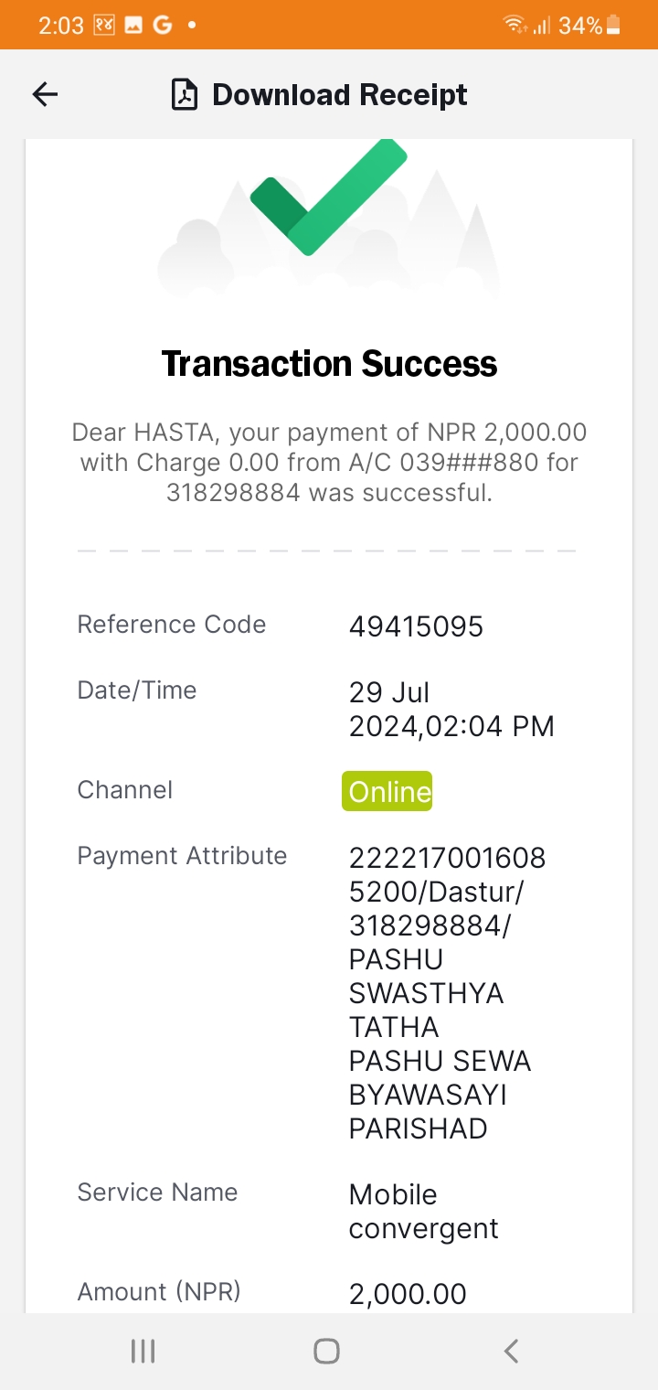Open the recent apps navigation button
The height and width of the screenshot is (1390, 658).
pyautogui.click(x=143, y=1351)
